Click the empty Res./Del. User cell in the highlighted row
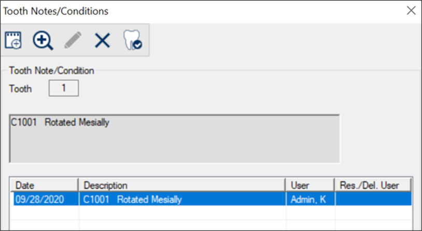This screenshot has width=422, height=231. click(373, 199)
